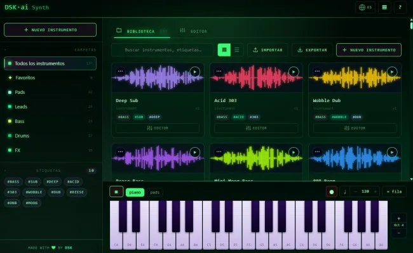Click the library vertical scrollbar thumb

coord(411,25)
